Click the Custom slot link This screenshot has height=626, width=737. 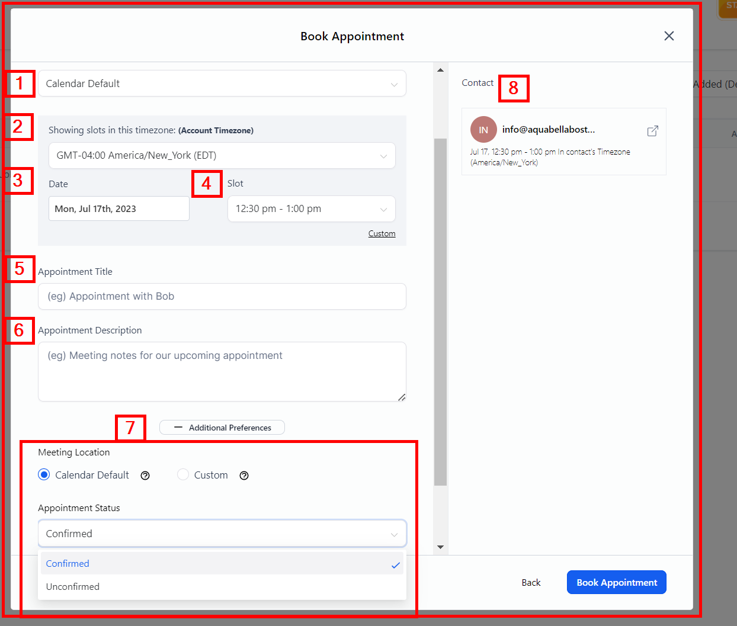pos(382,233)
